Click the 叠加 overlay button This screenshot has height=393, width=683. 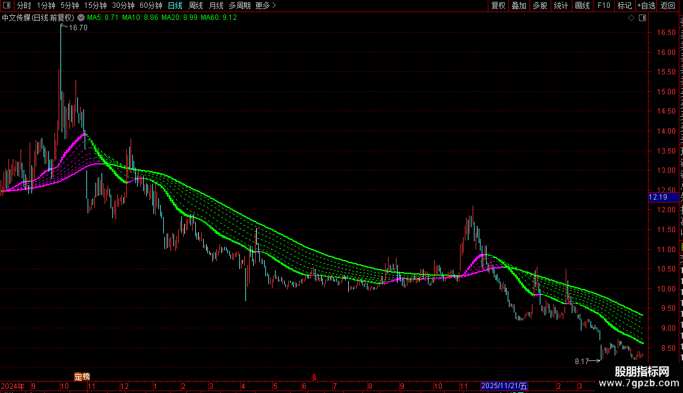519,5
